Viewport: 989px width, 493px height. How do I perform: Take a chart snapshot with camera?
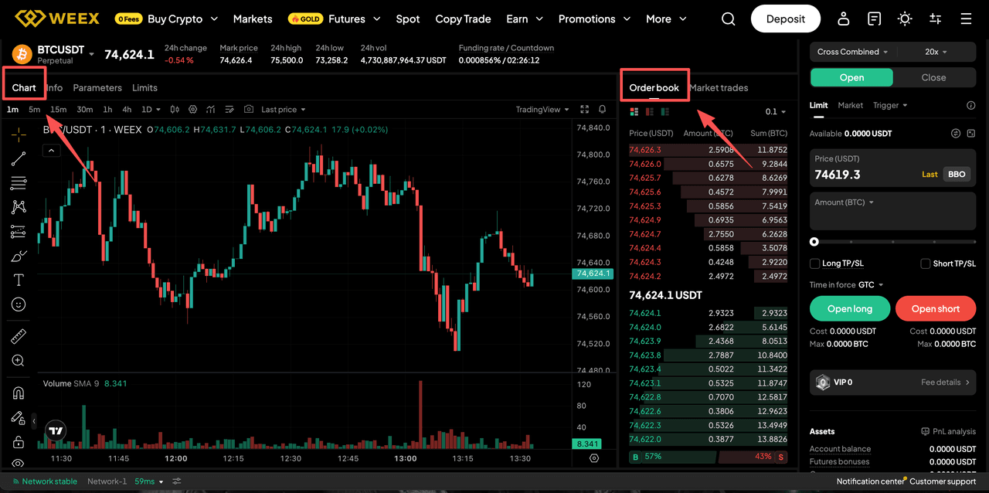coord(249,110)
